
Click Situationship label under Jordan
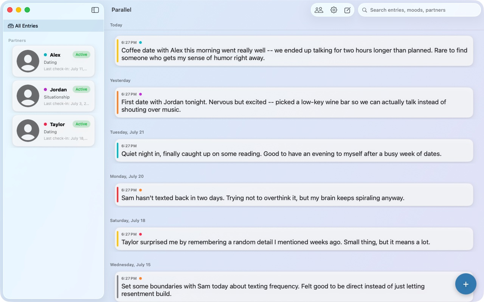(x=57, y=97)
